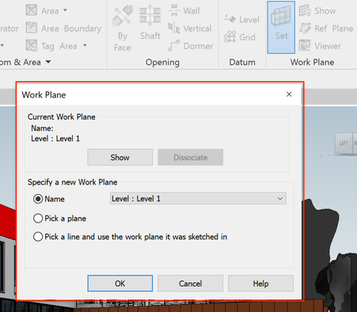
Task: Close the Work Plane dialog
Action: [x=289, y=94]
